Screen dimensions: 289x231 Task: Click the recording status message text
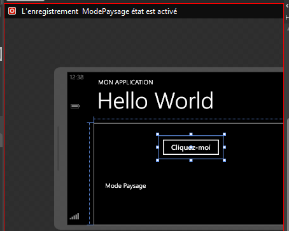click(x=99, y=11)
